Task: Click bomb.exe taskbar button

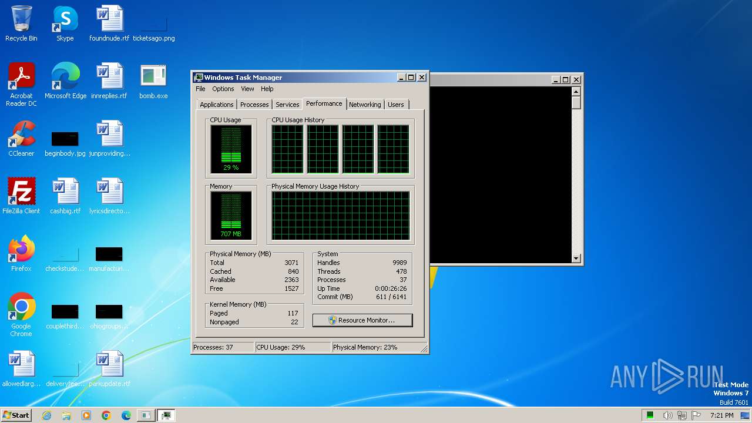Action: (x=146, y=415)
